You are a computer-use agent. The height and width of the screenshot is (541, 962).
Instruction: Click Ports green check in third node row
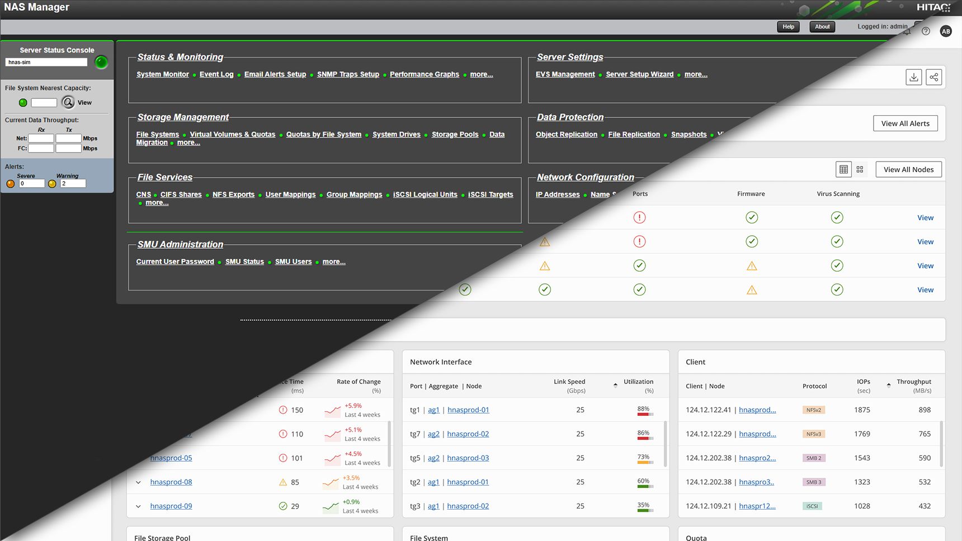[x=639, y=265]
